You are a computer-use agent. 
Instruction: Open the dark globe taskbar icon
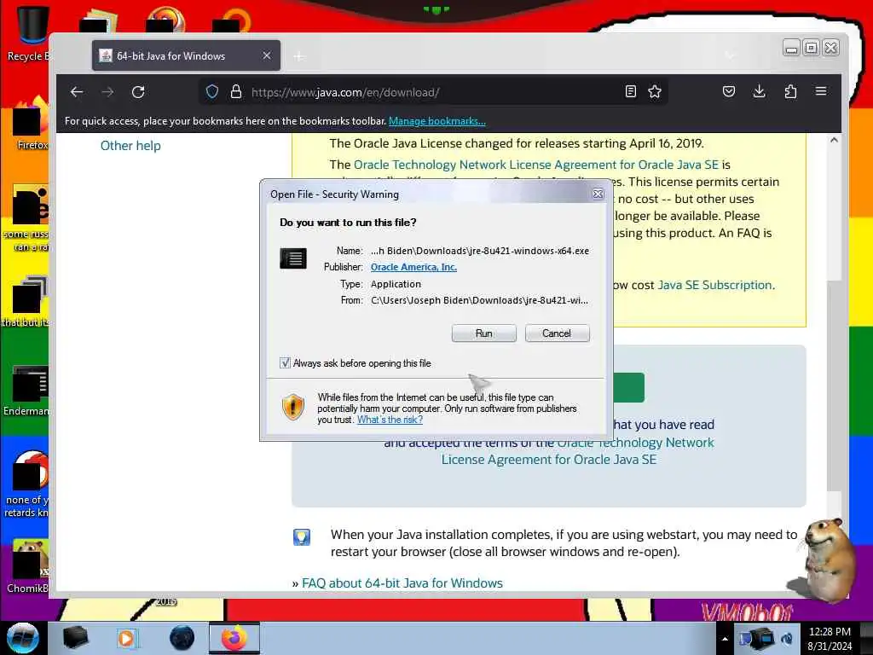[182, 638]
